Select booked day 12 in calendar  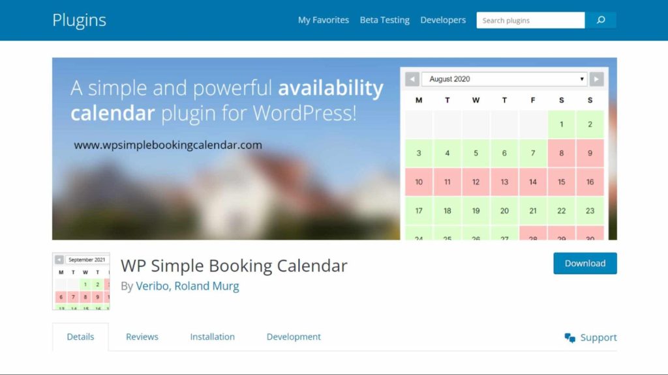point(476,182)
